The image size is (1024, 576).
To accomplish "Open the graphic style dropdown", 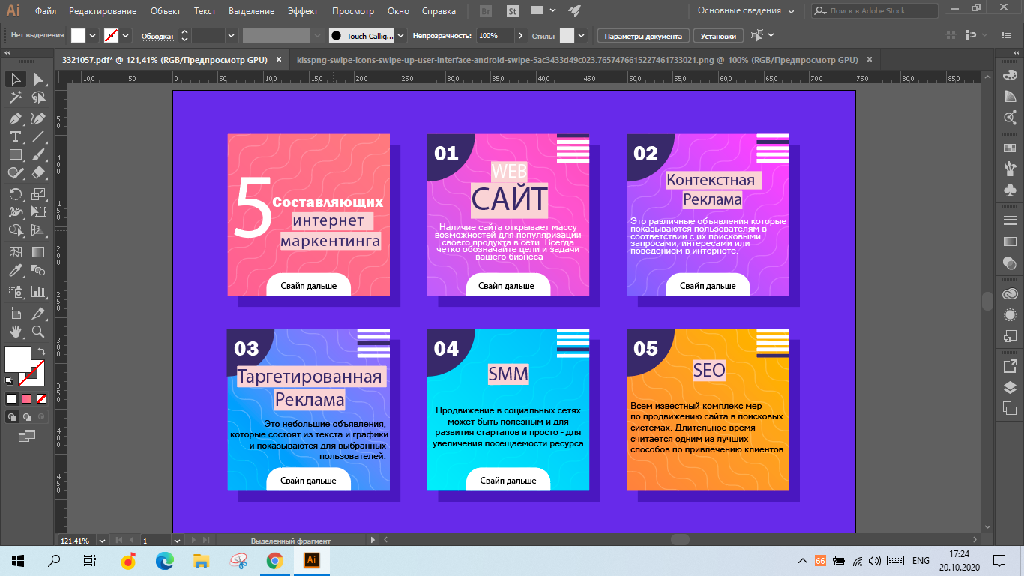I will pos(582,35).
